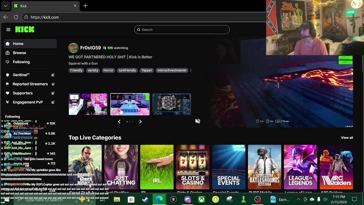This screenshot has height=205, width=364.
Task: Open Discord from the taskbar
Action: tap(187, 200)
